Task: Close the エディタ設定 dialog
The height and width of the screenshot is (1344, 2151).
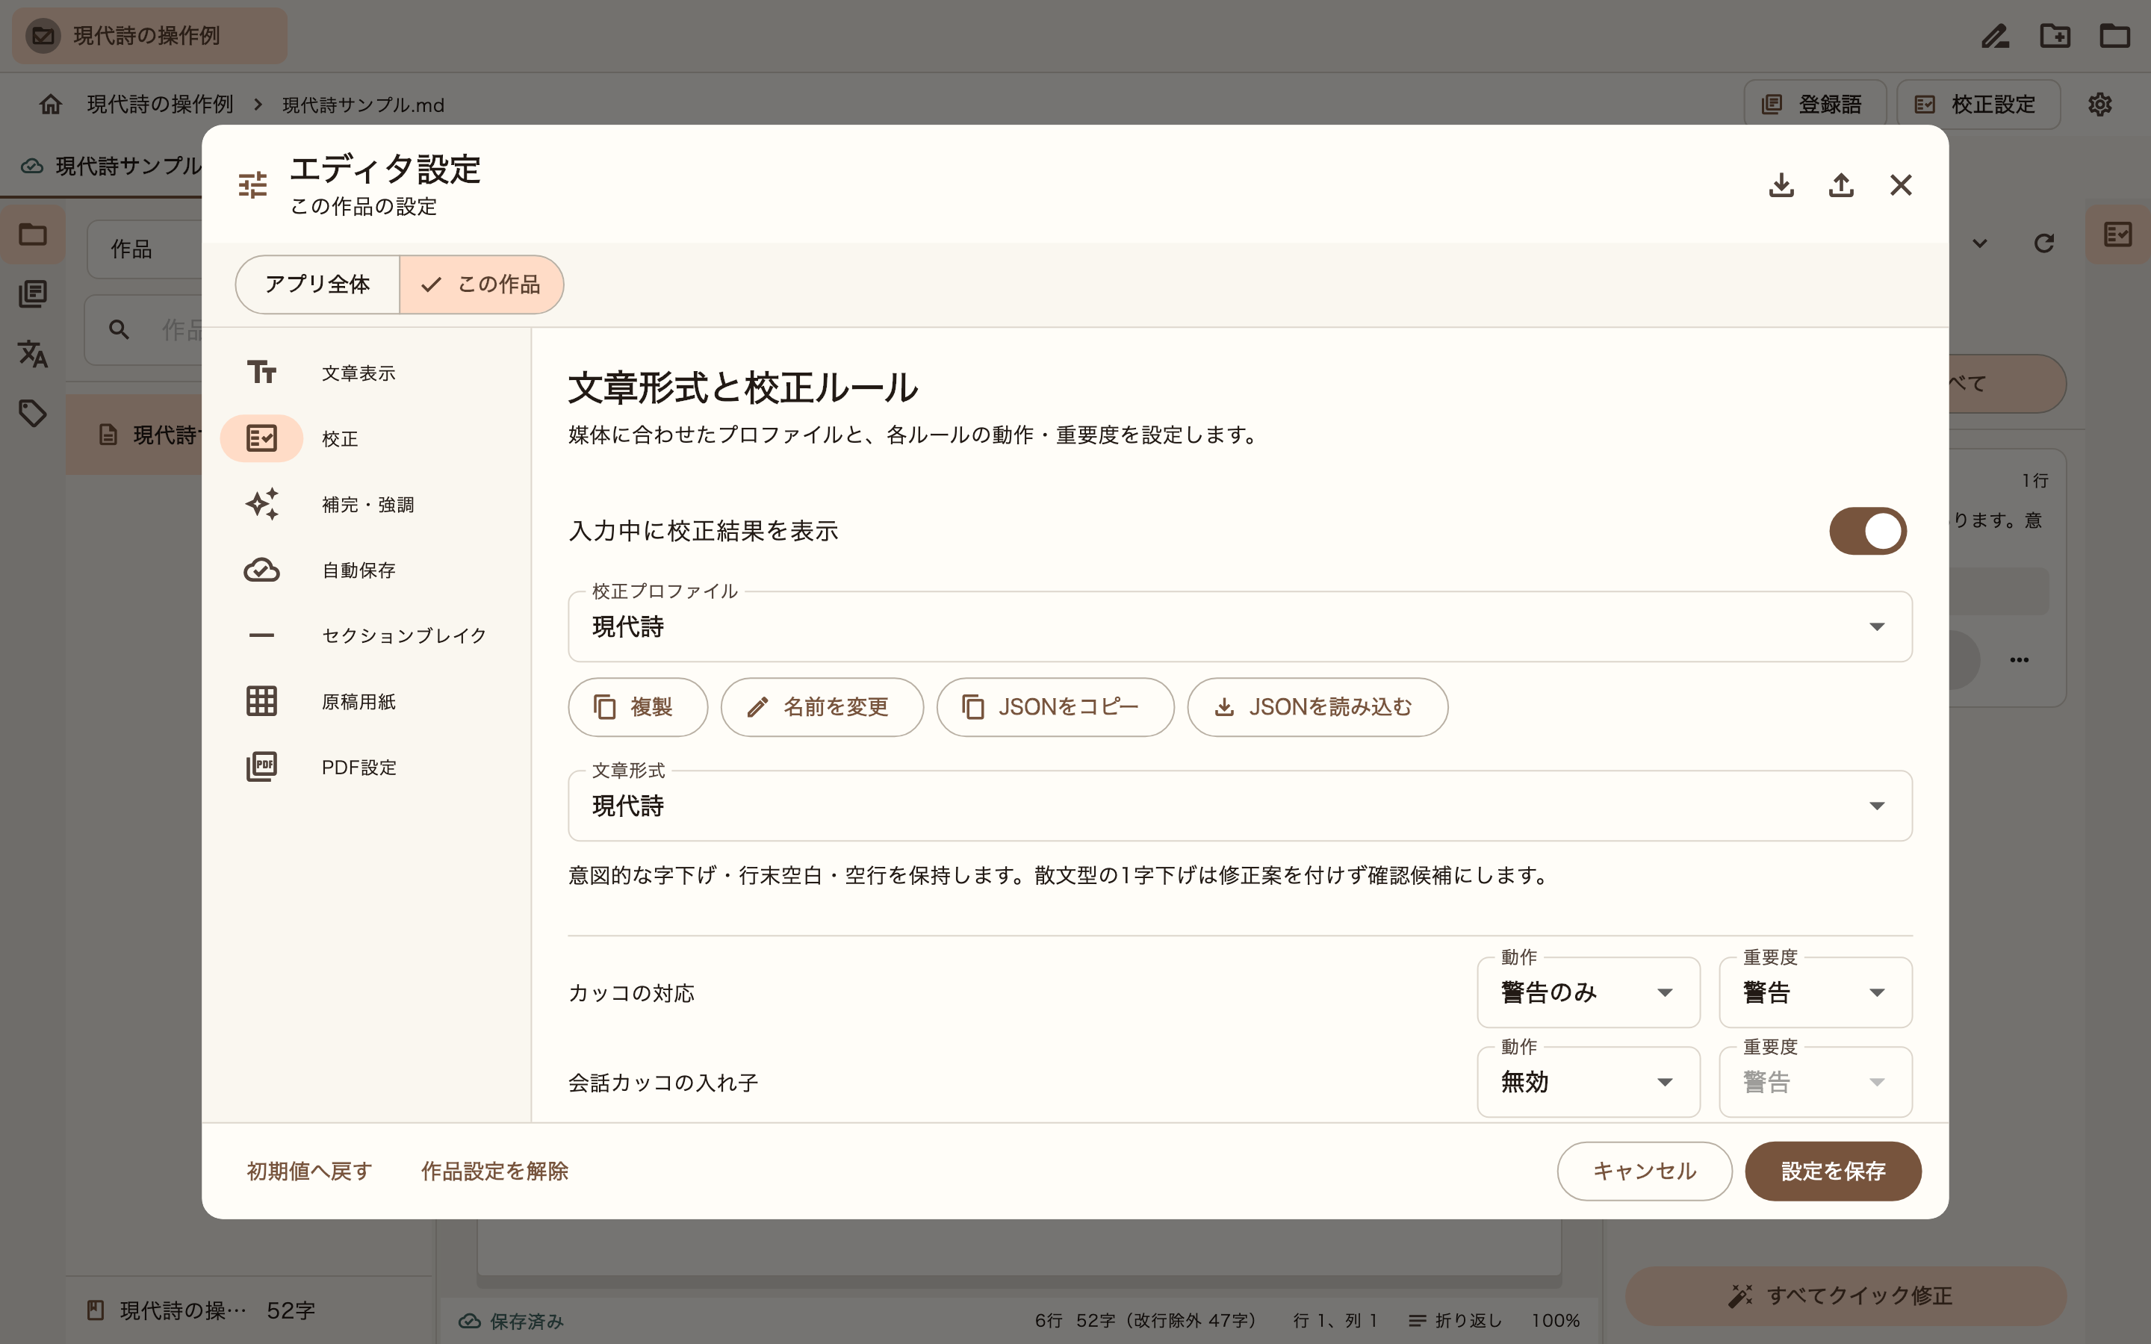Action: 1900,185
